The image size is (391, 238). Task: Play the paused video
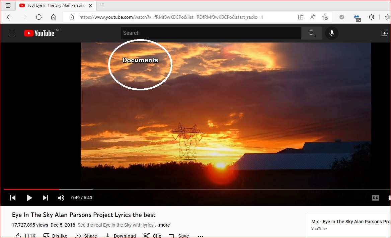(x=29, y=198)
